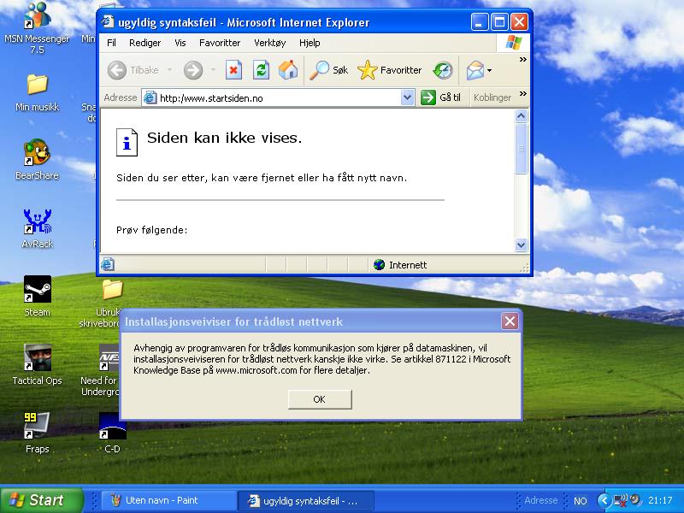The width and height of the screenshot is (684, 513).
Task: Click the scroll down arrow in Explorer
Action: point(521,245)
